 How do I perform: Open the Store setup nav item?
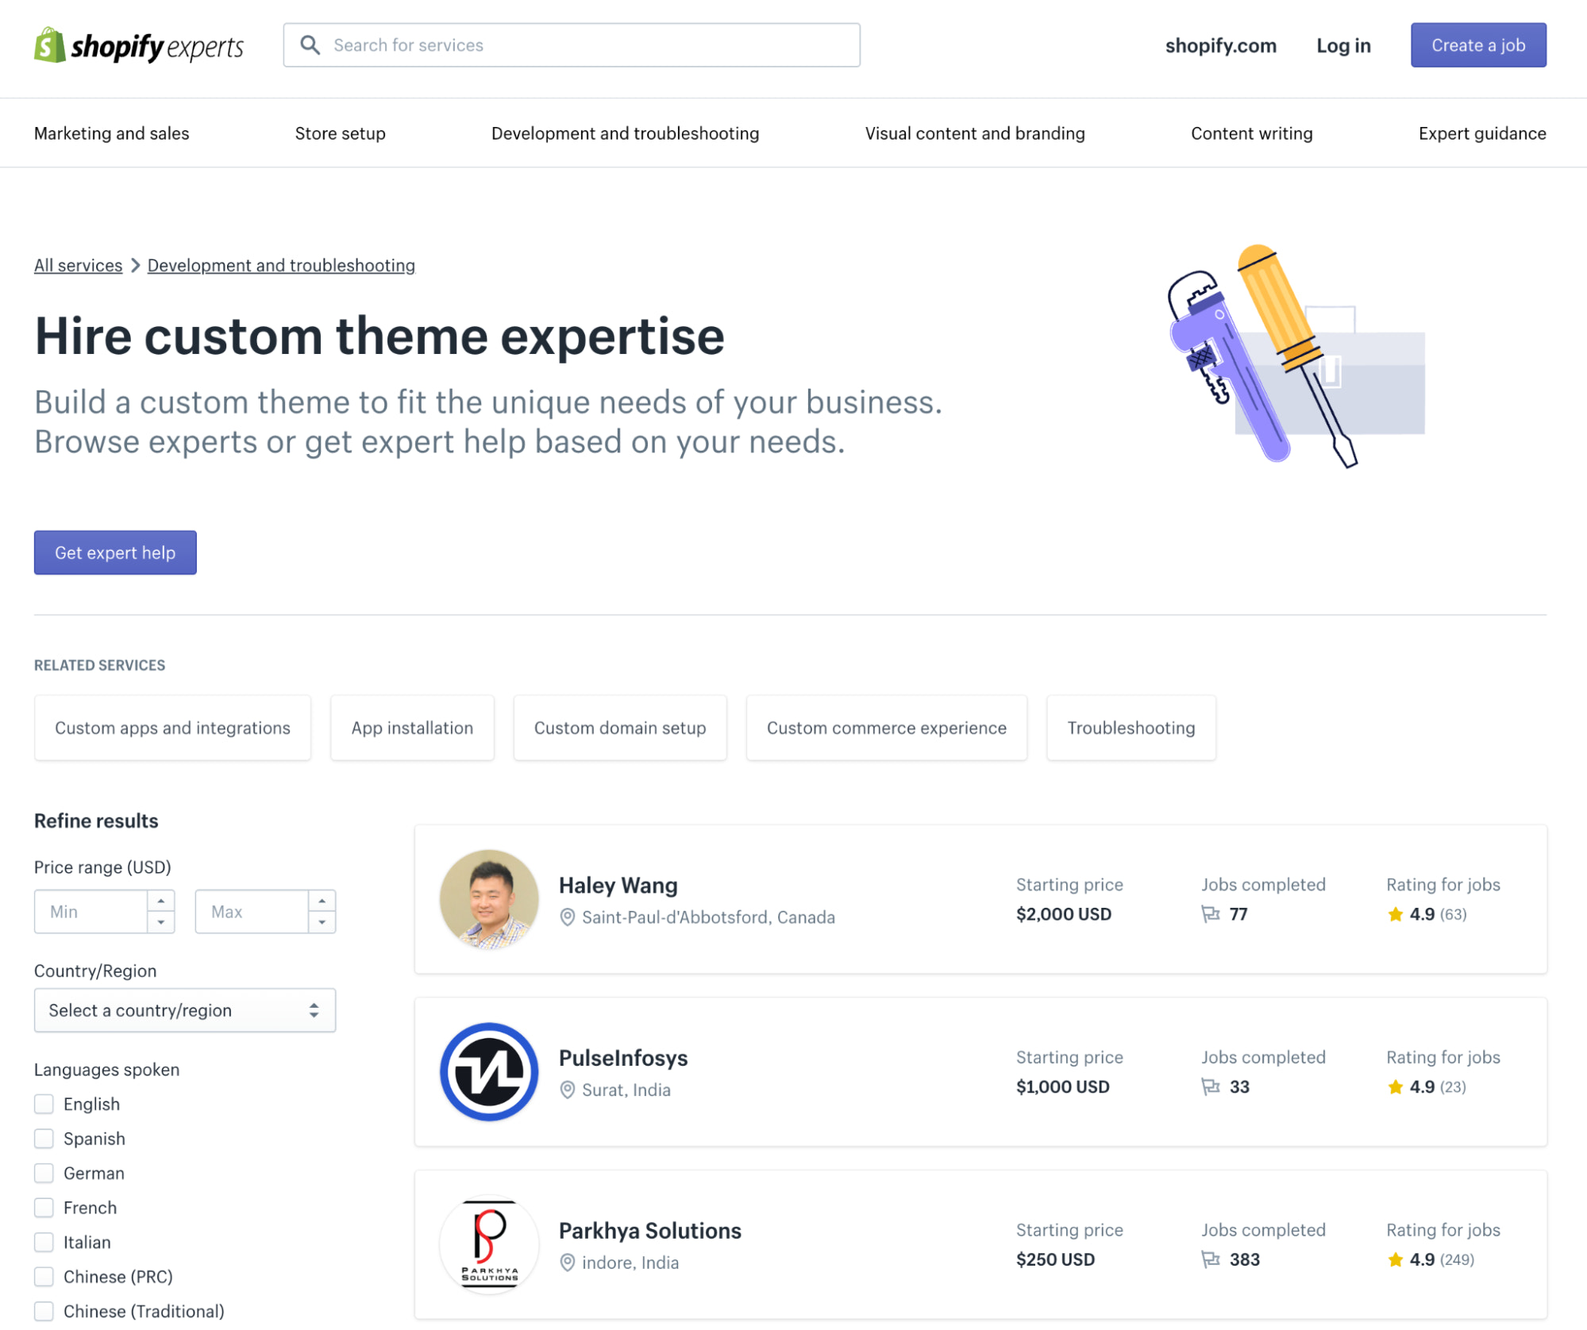click(x=340, y=133)
